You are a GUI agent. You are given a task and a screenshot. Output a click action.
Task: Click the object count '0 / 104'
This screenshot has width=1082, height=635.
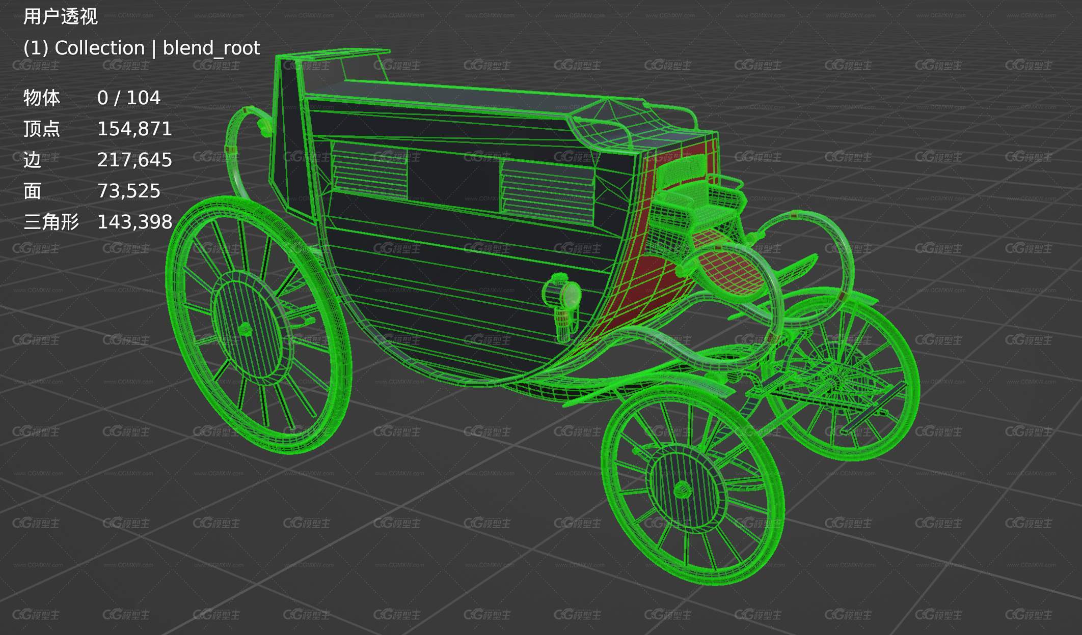129,97
